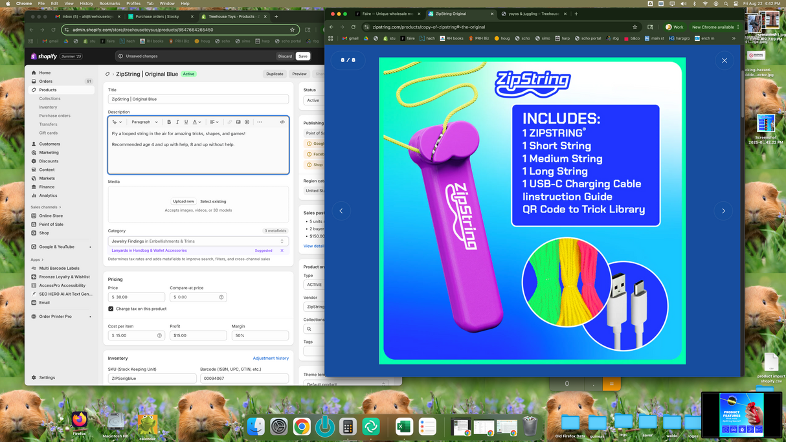Apply bold formatting in the description editor

[169, 122]
